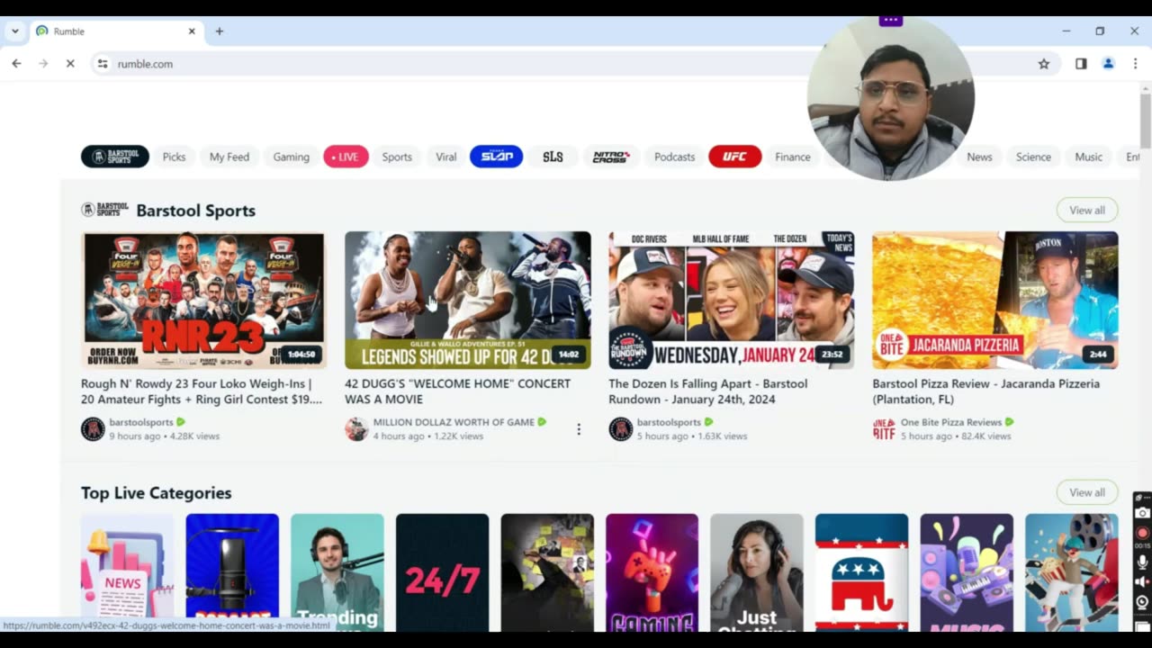
Task: Play the Jacaranda Pizzeria review thumbnail
Action: (995, 300)
